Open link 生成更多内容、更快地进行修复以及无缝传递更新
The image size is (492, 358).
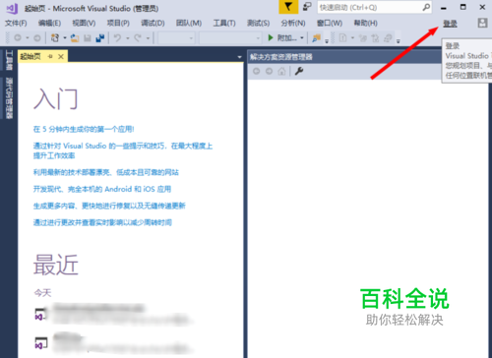pos(109,206)
